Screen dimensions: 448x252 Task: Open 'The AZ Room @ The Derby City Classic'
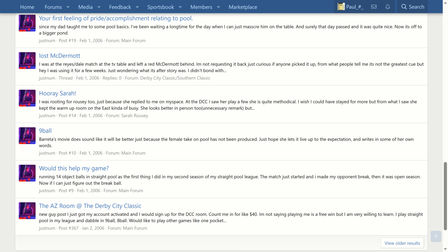[x=90, y=206]
